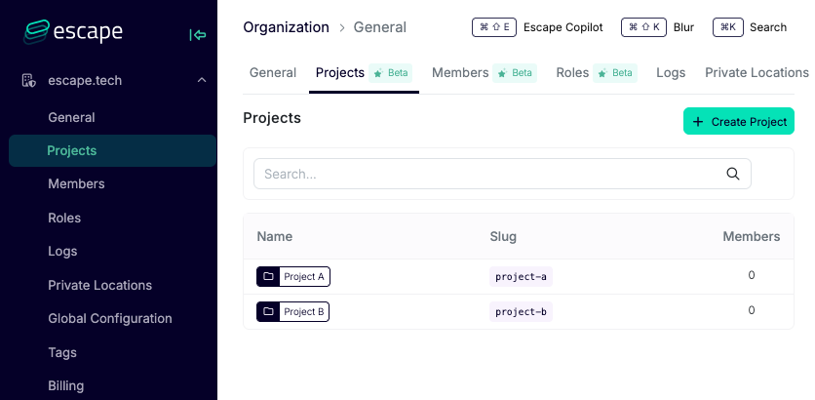Click the Beta star badge next to Projects tab
This screenshot has width=815, height=400.
(x=390, y=73)
